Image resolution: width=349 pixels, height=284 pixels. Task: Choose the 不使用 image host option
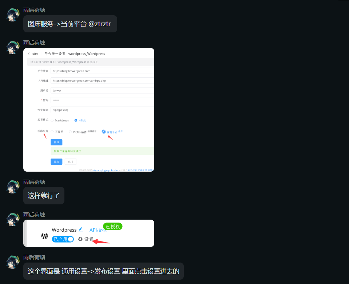point(52,132)
